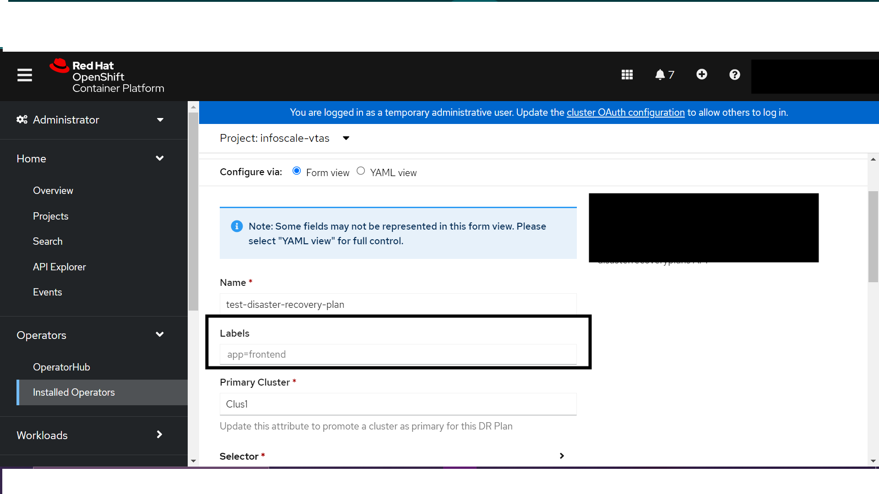Switch to Installed Operators
The height and width of the screenshot is (494, 879).
[74, 392]
